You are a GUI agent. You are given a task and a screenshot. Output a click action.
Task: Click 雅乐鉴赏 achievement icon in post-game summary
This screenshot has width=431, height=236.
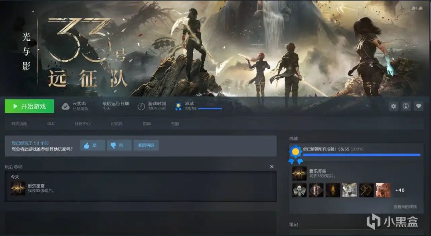pyautogui.click(x=18, y=188)
